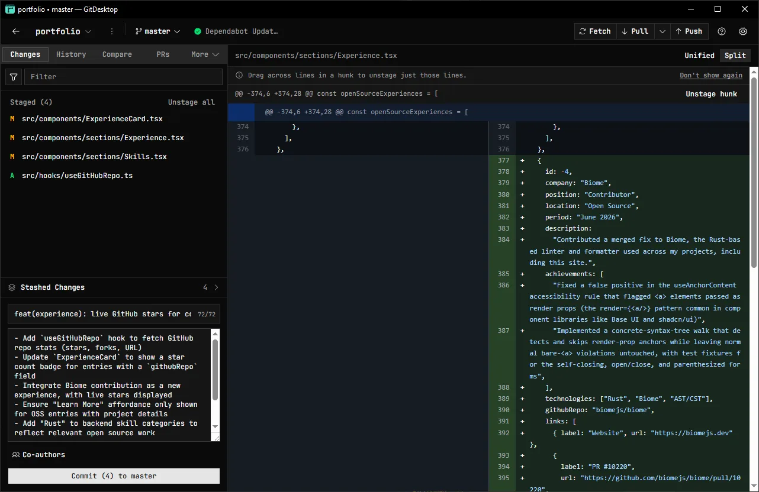Click the GitDesktop app logo icon
Image resolution: width=759 pixels, height=492 pixels.
click(10, 9)
